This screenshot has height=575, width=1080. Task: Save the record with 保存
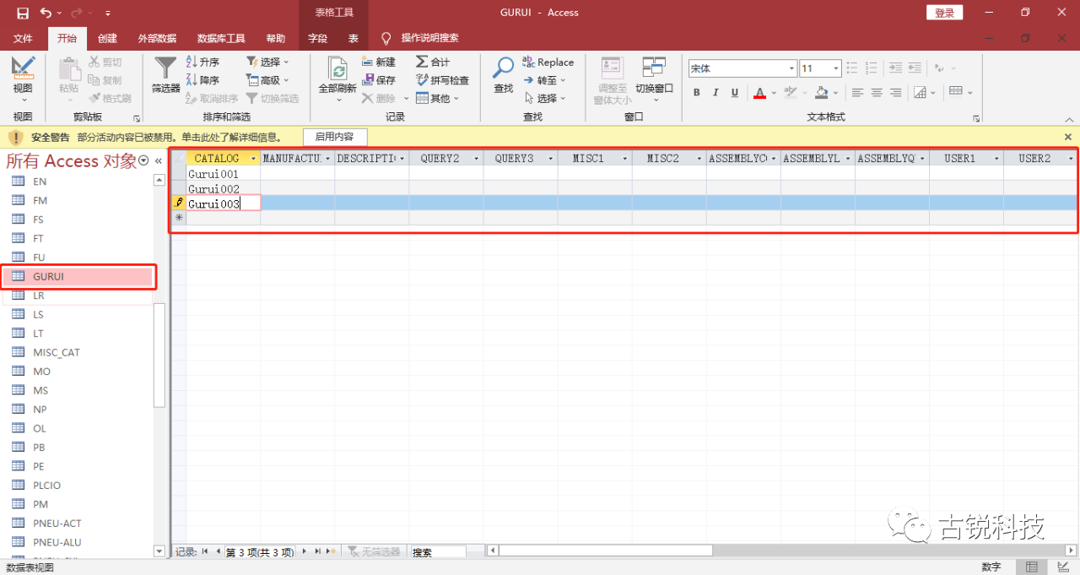coord(379,80)
